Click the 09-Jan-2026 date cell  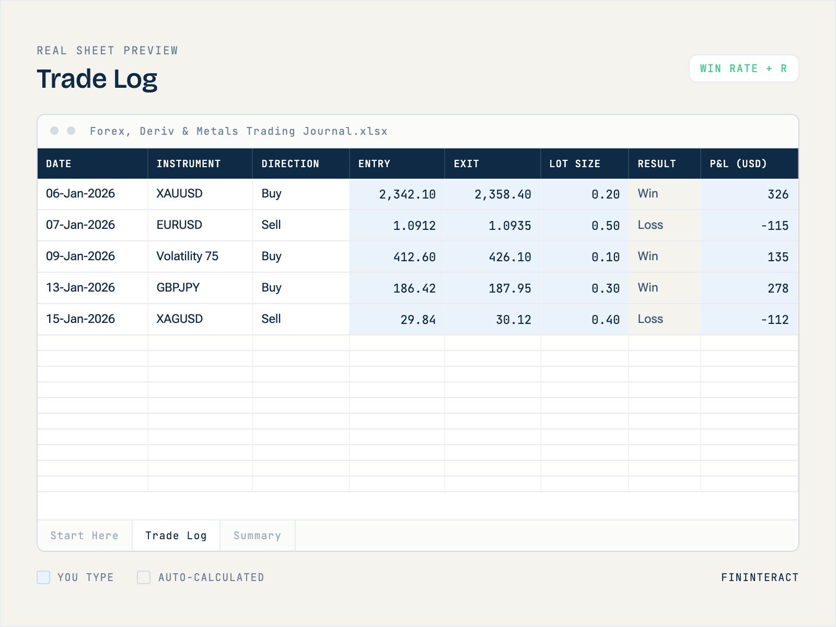coord(92,257)
